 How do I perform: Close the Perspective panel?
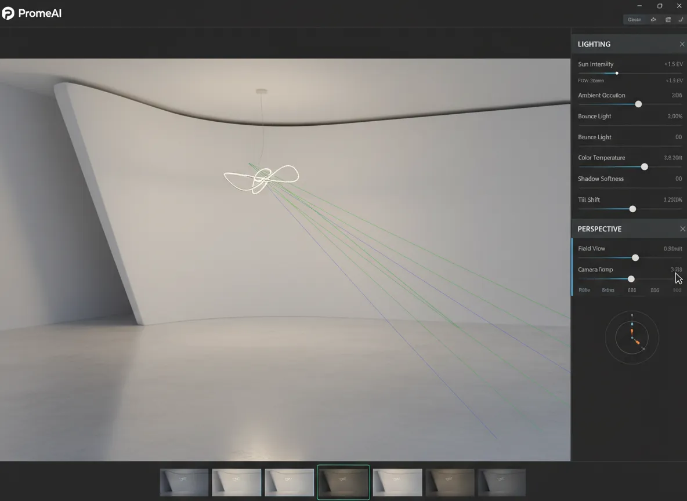682,229
